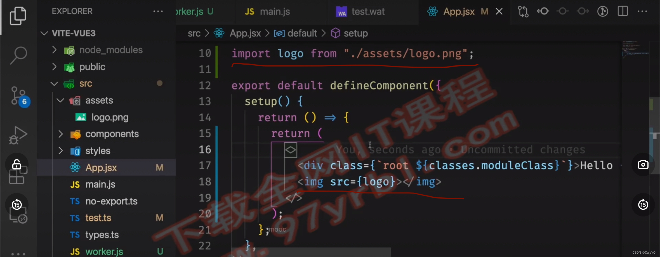Screen dimensions: 660x257
Task: Expand the public folder
Action: pyautogui.click(x=54, y=67)
